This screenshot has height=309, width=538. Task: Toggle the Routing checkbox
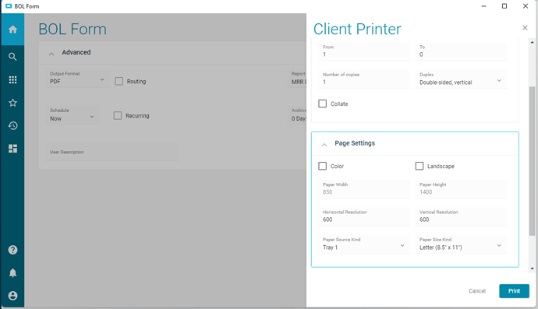tap(119, 81)
